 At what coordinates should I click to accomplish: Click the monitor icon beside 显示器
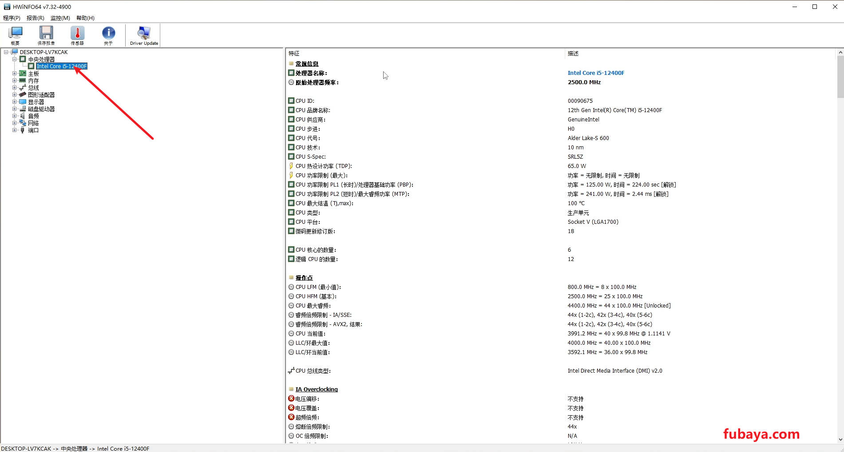click(x=23, y=102)
